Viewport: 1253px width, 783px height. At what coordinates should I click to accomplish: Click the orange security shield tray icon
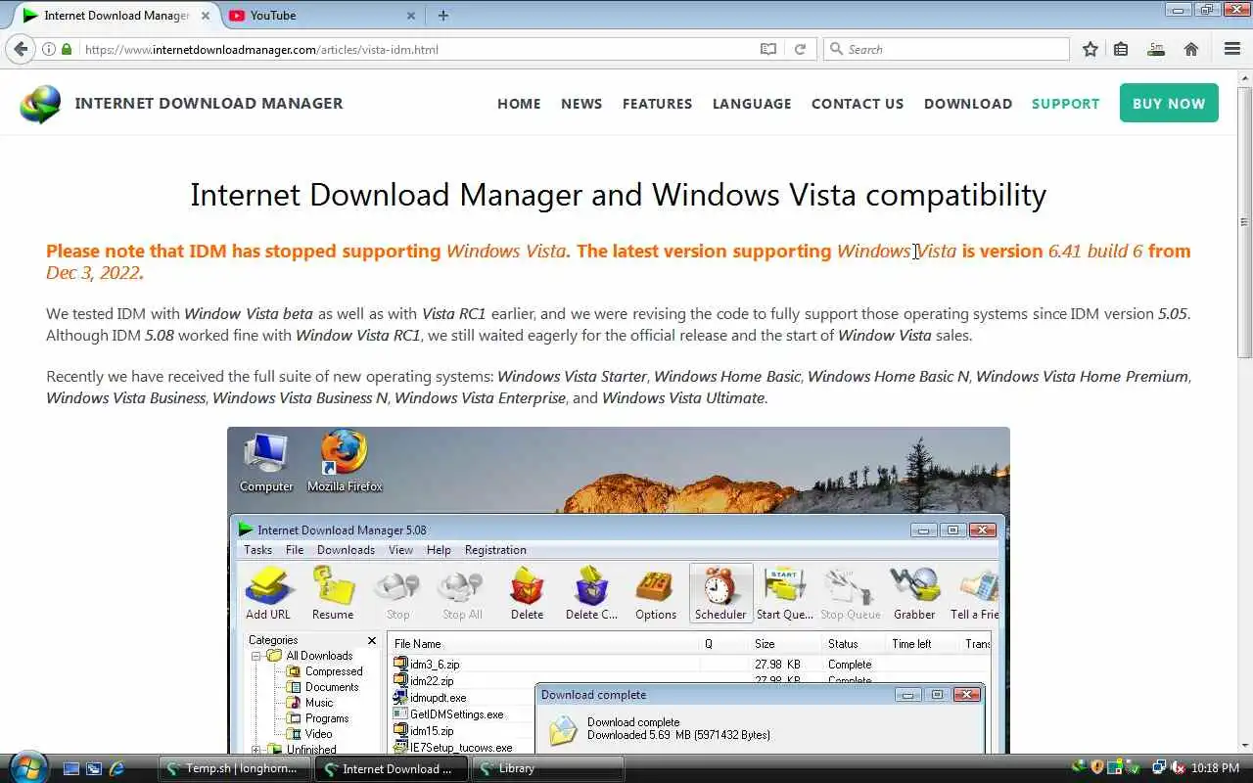[1097, 767]
